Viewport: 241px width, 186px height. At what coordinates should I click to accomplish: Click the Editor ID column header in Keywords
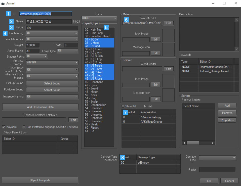pos(216,62)
